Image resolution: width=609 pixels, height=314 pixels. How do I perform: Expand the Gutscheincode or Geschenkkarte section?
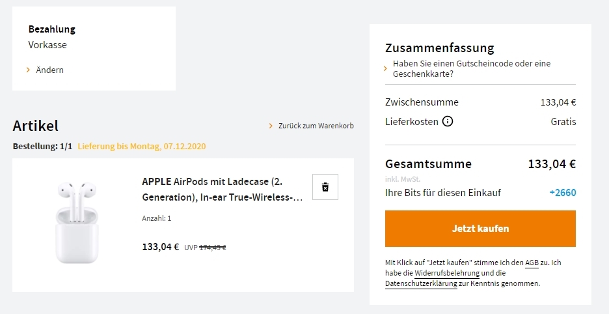tap(472, 69)
